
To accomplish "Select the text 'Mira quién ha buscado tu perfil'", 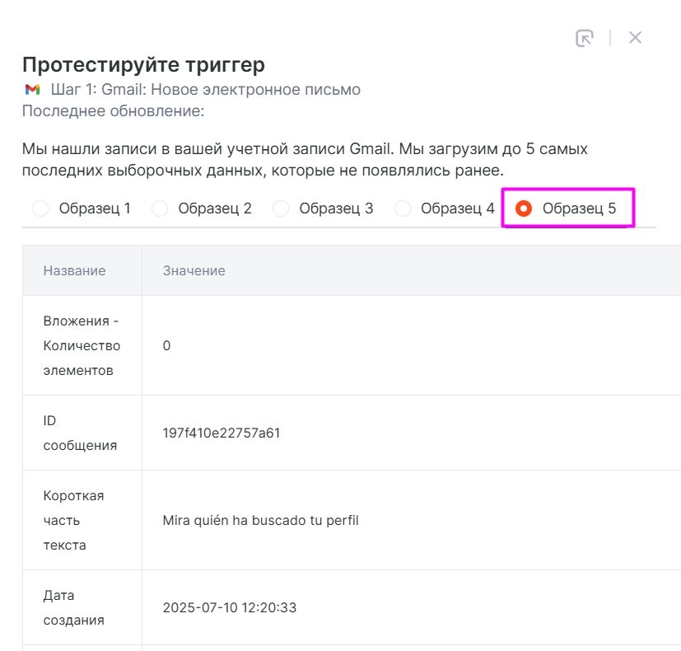I will [x=260, y=520].
